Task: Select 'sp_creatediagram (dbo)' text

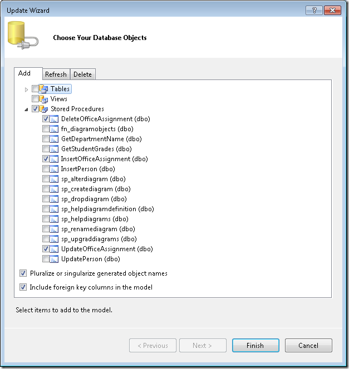Action: coord(96,189)
